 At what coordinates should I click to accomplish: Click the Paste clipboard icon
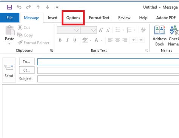(10, 30)
